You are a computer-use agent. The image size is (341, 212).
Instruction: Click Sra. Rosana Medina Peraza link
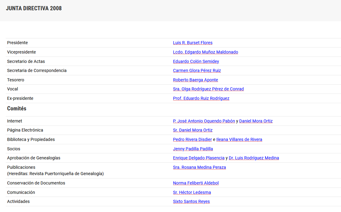[x=199, y=167]
